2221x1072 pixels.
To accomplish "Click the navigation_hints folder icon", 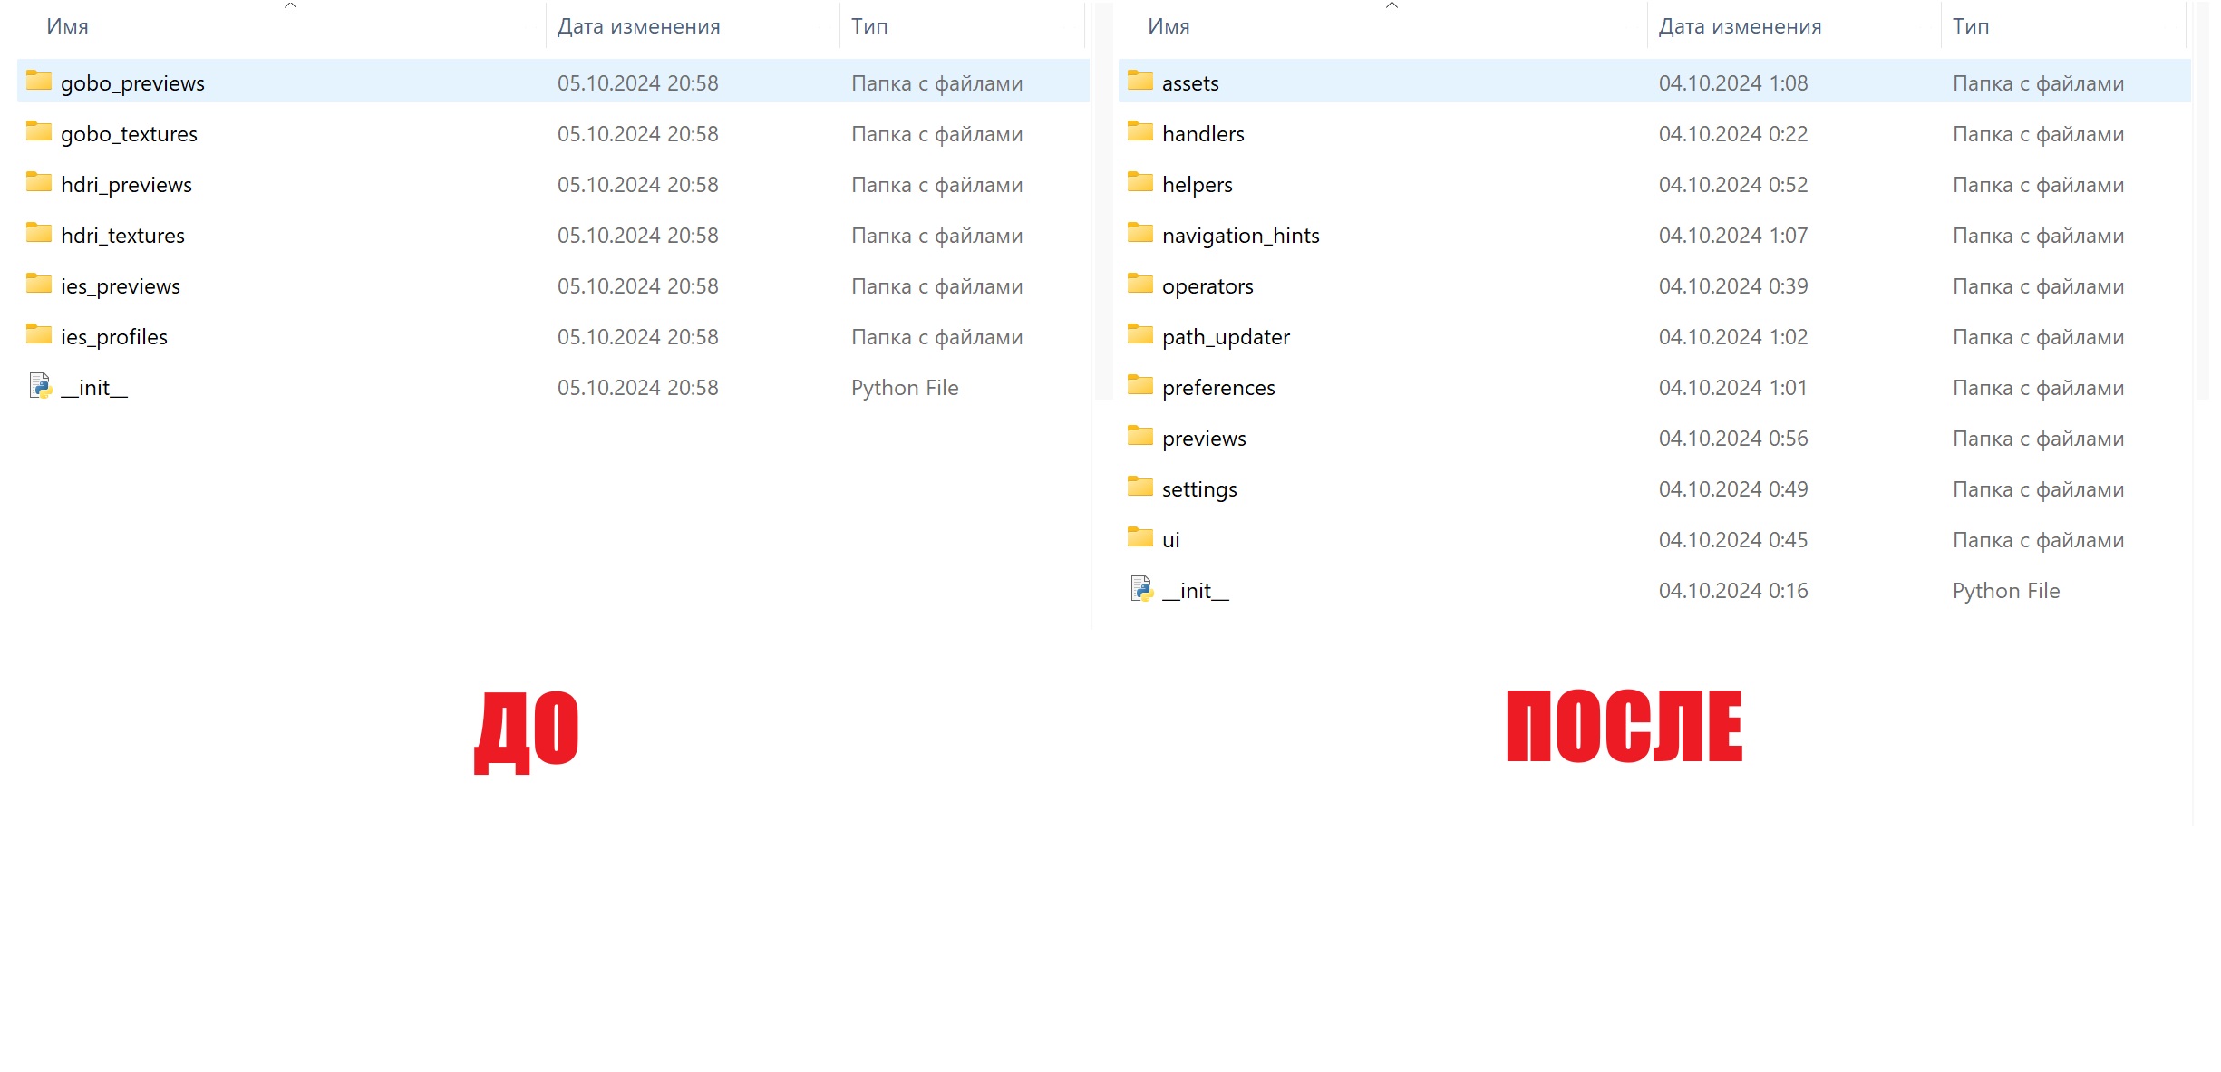I will coord(1140,234).
